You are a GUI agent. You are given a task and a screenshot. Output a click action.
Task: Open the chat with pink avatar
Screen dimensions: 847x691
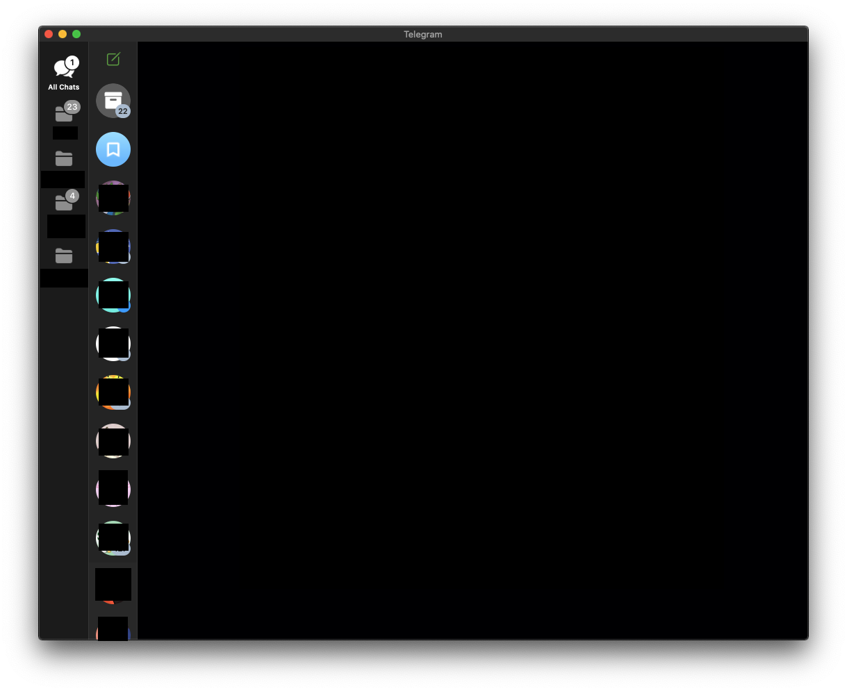(113, 490)
